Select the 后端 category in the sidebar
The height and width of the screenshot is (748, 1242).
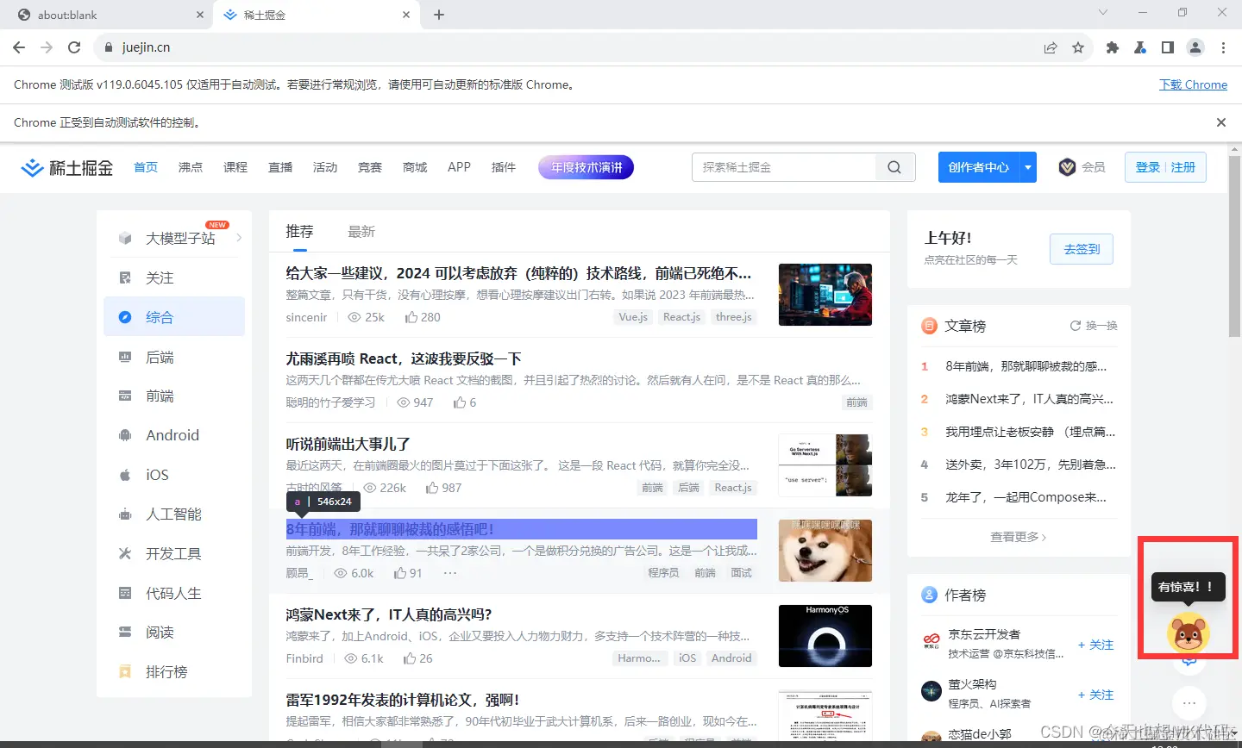(x=160, y=356)
